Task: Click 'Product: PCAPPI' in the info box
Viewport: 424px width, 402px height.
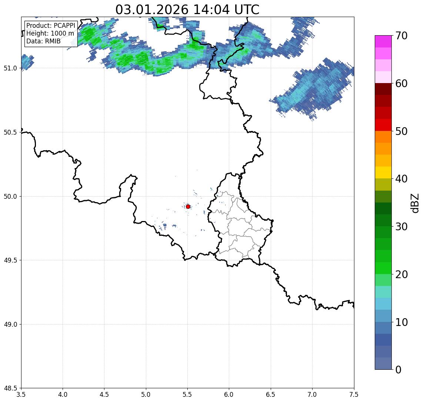Action: tap(51, 26)
